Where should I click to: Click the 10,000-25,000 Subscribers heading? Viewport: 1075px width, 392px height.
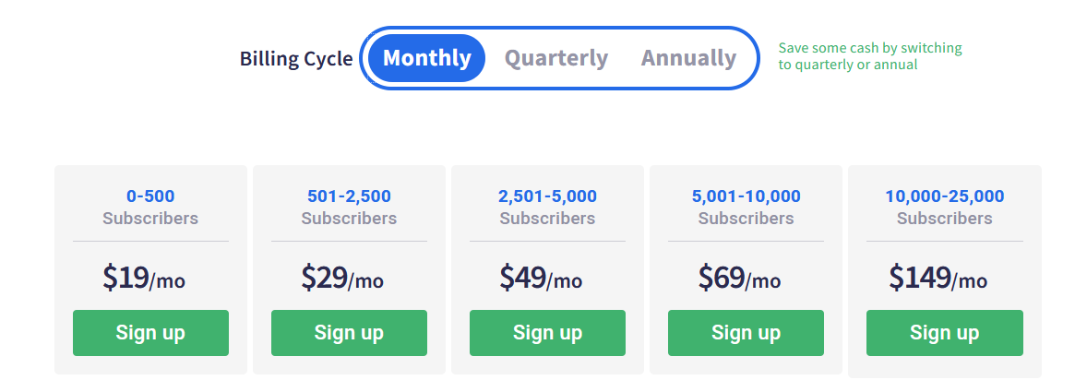[x=945, y=207]
